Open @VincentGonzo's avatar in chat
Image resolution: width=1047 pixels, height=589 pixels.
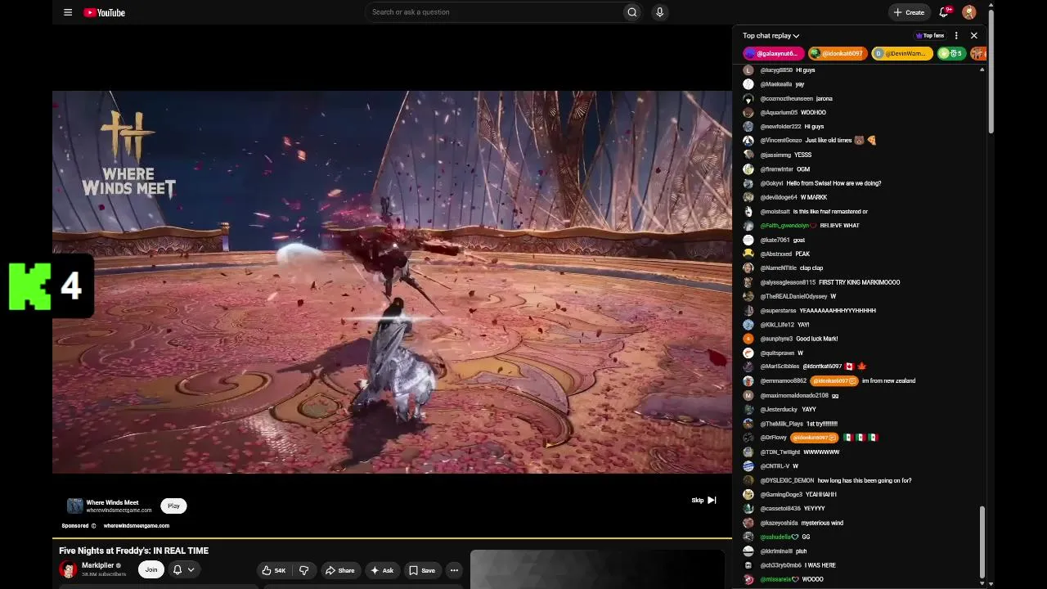pos(748,141)
